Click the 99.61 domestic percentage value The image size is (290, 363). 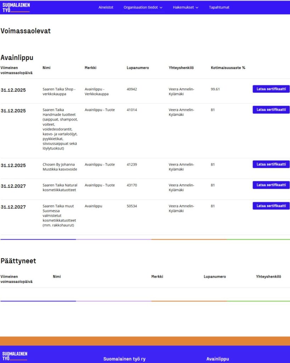click(215, 89)
